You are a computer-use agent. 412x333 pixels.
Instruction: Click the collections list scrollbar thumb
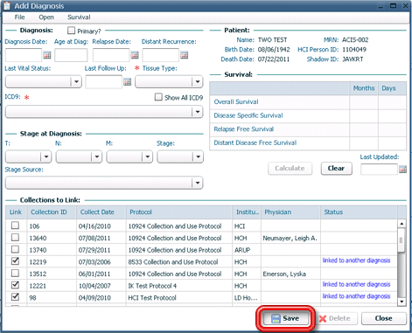pyautogui.click(x=402, y=240)
